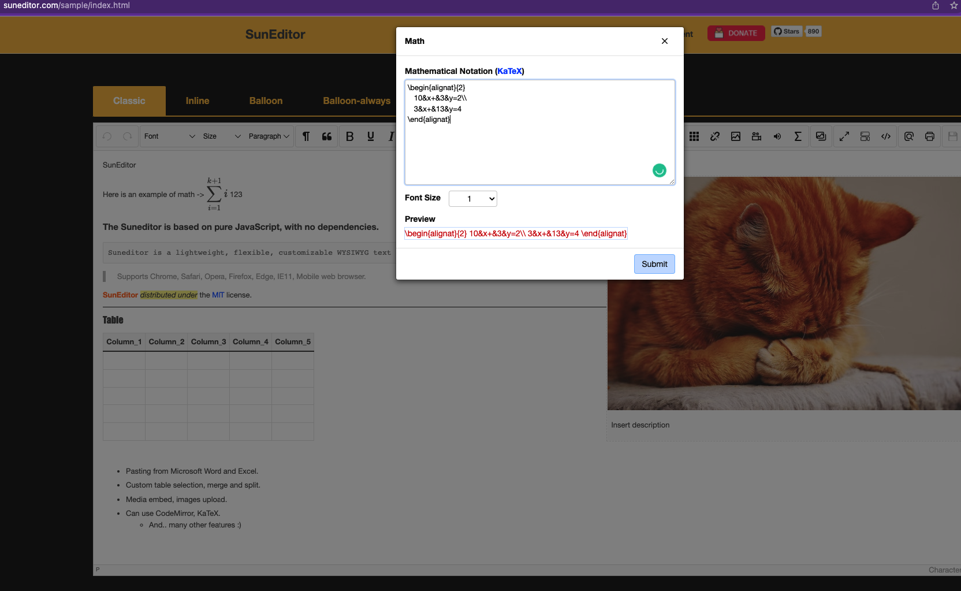Submit the math equation
The image size is (961, 591).
coord(654,263)
